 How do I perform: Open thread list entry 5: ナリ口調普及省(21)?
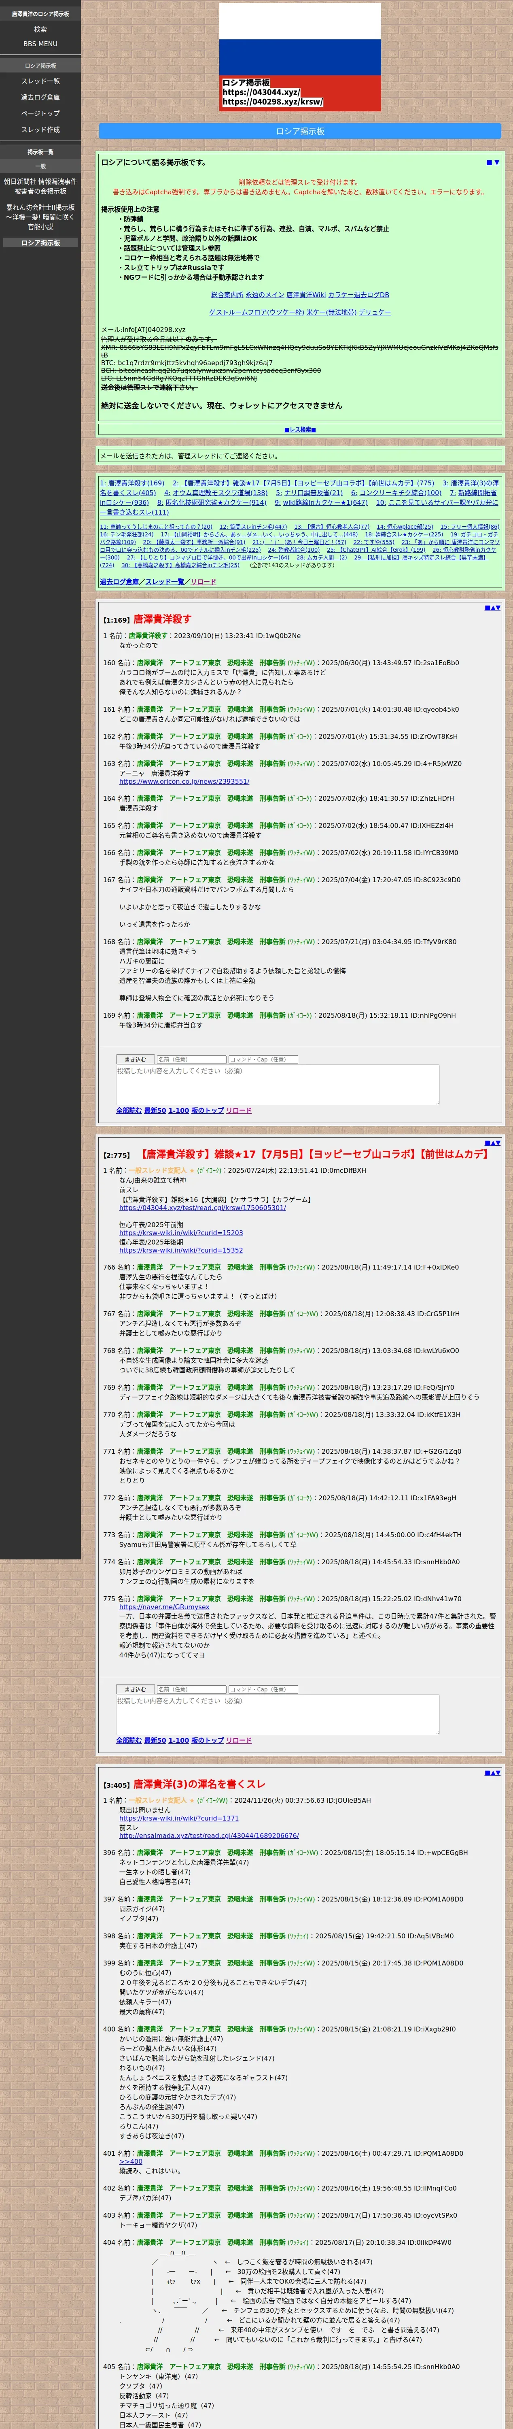(309, 492)
